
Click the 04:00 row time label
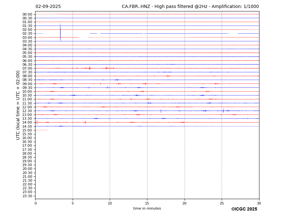point(27,45)
